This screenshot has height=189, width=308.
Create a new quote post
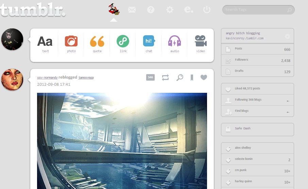97,44
